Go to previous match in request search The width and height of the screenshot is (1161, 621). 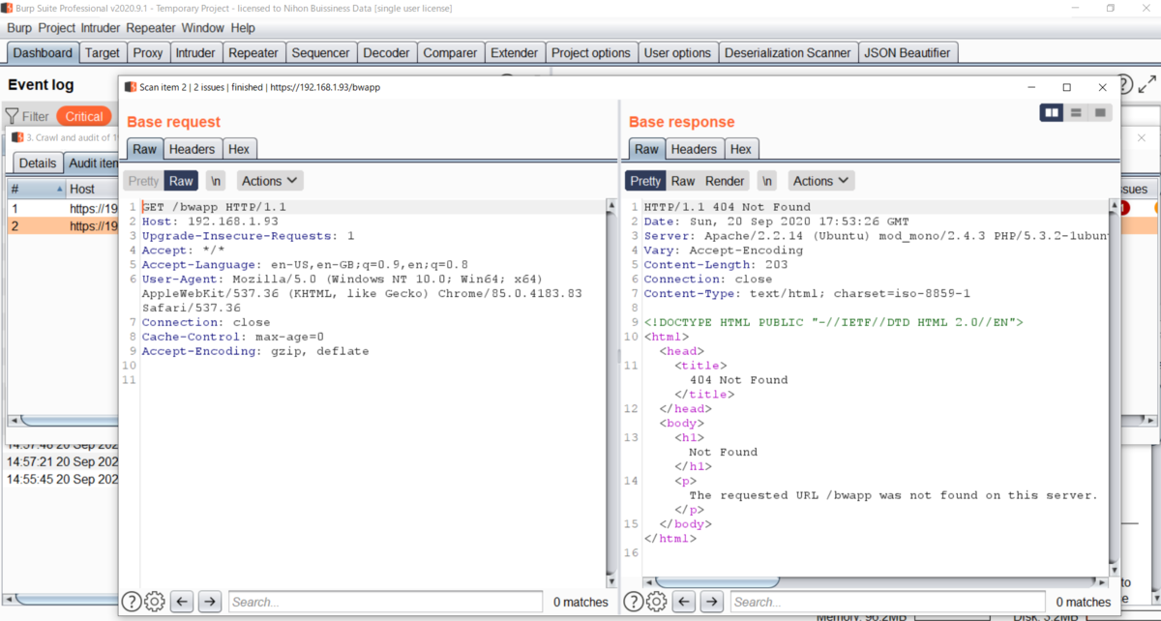pyautogui.click(x=182, y=602)
